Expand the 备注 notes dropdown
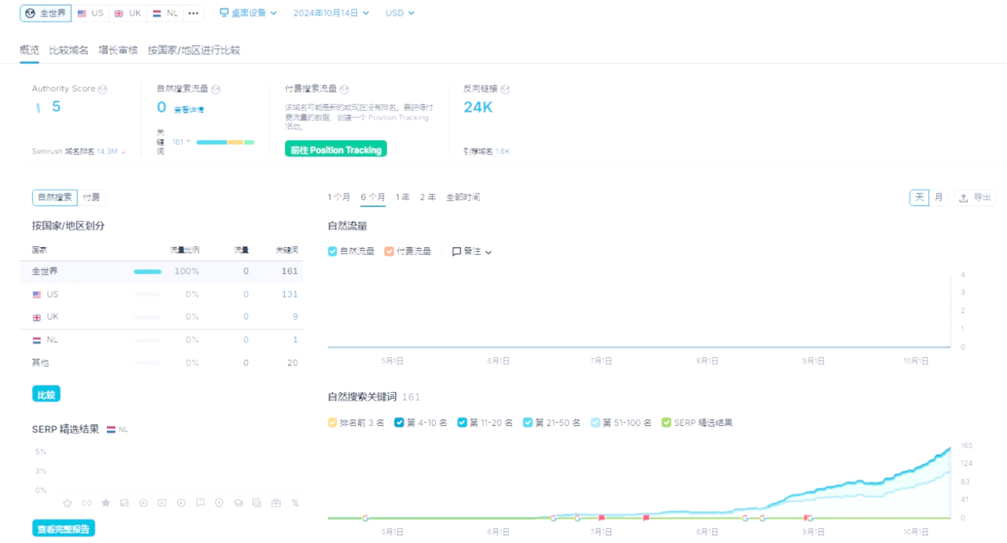Viewport: 1007px width, 543px height. pos(472,252)
